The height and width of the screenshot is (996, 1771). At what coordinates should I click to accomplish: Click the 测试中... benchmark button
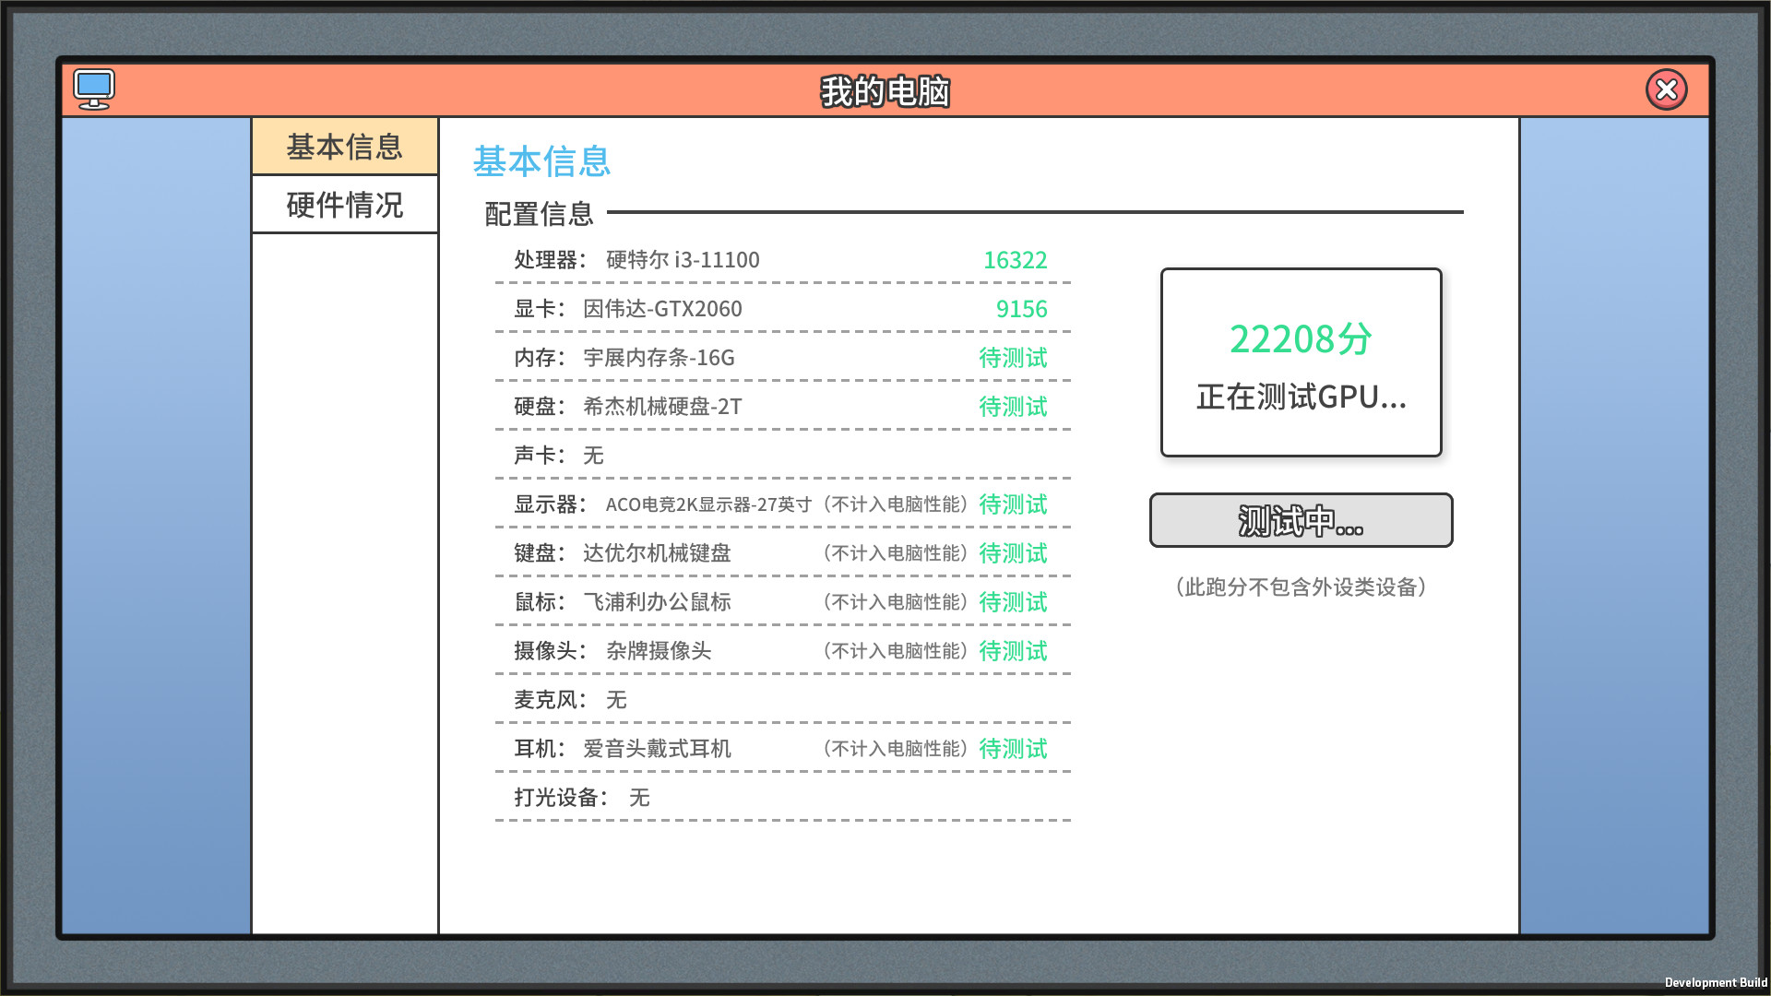1300,520
